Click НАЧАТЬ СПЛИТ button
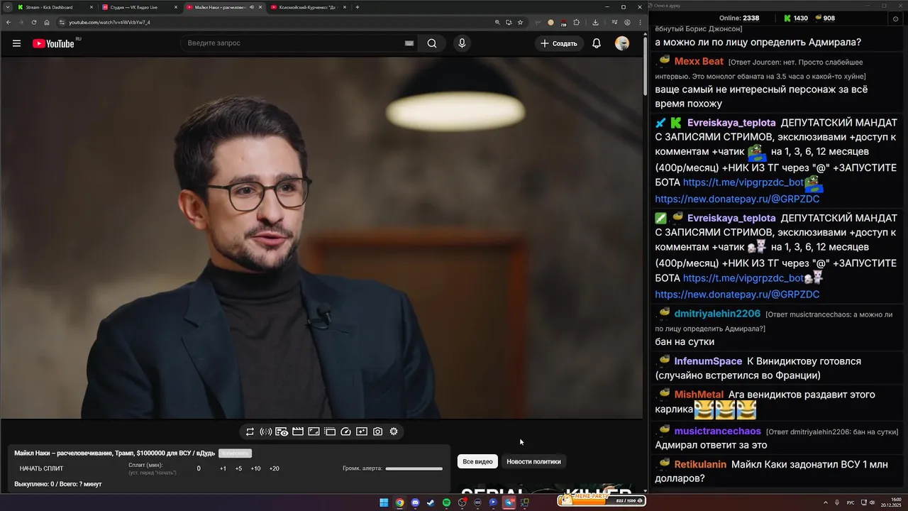The height and width of the screenshot is (511, 908). pyautogui.click(x=41, y=468)
